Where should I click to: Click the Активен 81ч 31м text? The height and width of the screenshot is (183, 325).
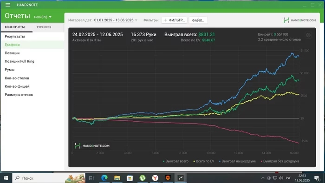click(x=86, y=40)
